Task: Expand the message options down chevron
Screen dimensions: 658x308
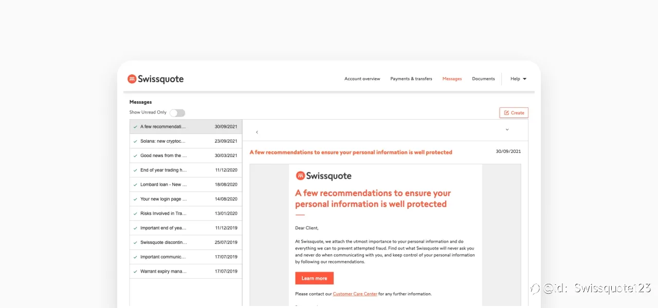Action: tap(507, 129)
